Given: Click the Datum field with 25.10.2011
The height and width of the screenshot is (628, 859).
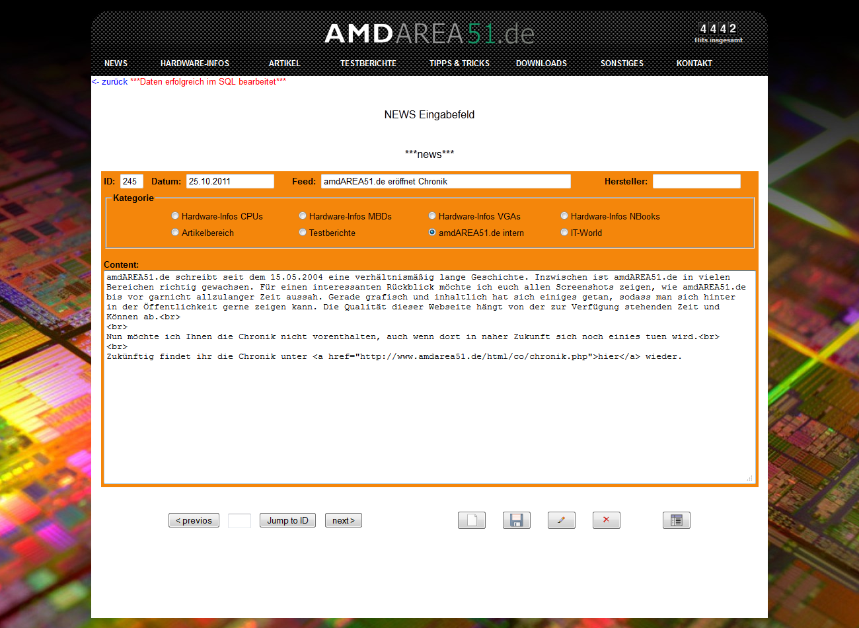Looking at the screenshot, I should [230, 181].
